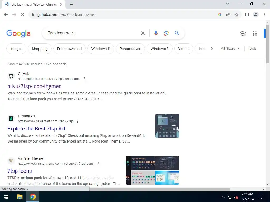The width and height of the screenshot is (270, 202).
Task: Open more options for GitHub result
Action: pos(85,79)
